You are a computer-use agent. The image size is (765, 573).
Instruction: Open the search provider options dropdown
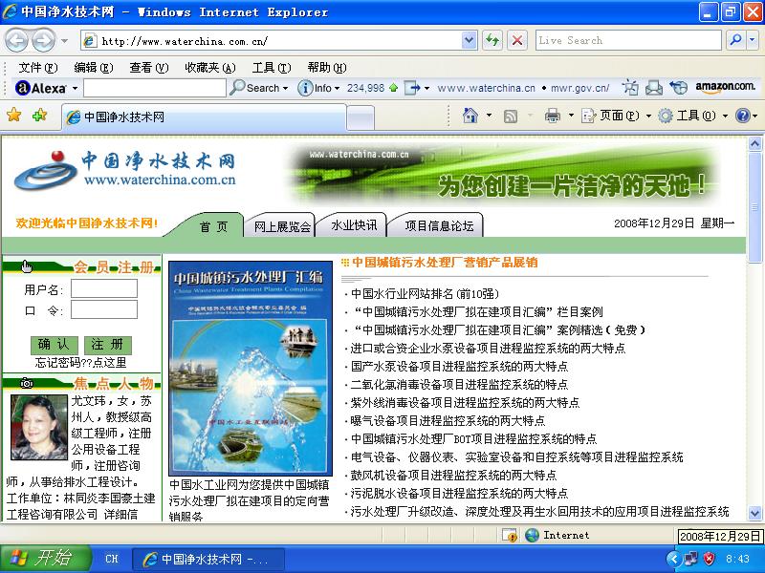point(753,40)
